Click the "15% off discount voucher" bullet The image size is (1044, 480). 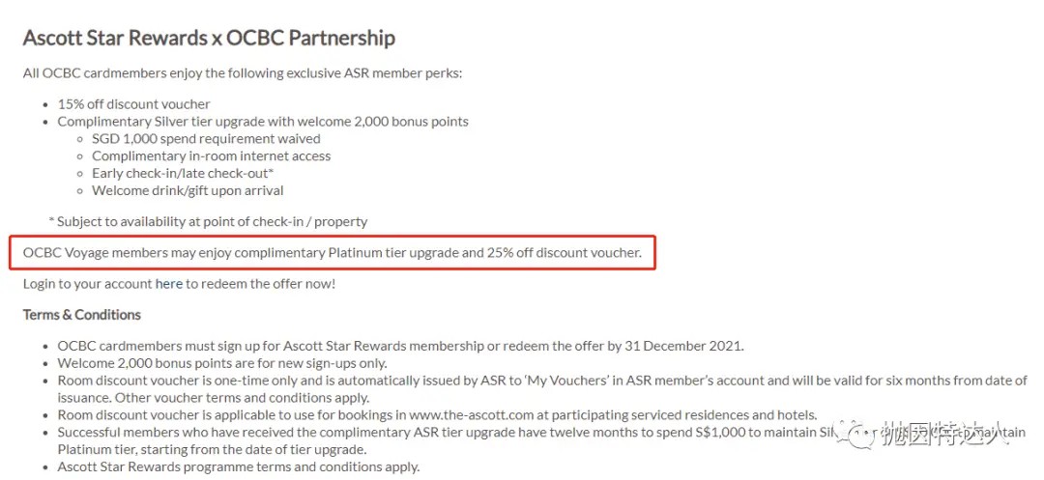click(133, 104)
